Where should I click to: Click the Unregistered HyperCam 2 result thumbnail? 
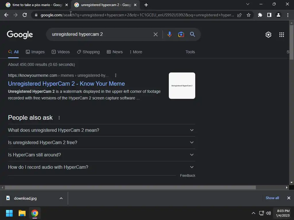tap(182, 86)
